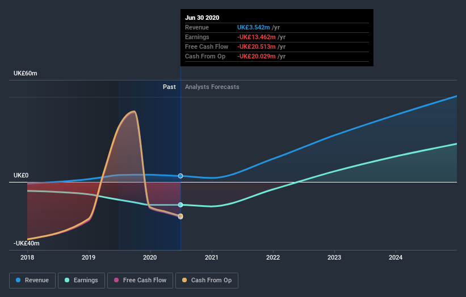
Task: Click the blue Revenue data point marker
Action: tap(180, 176)
